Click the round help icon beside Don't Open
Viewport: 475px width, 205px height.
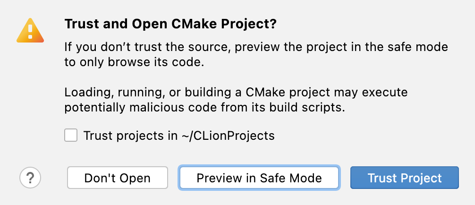pyautogui.click(x=30, y=178)
